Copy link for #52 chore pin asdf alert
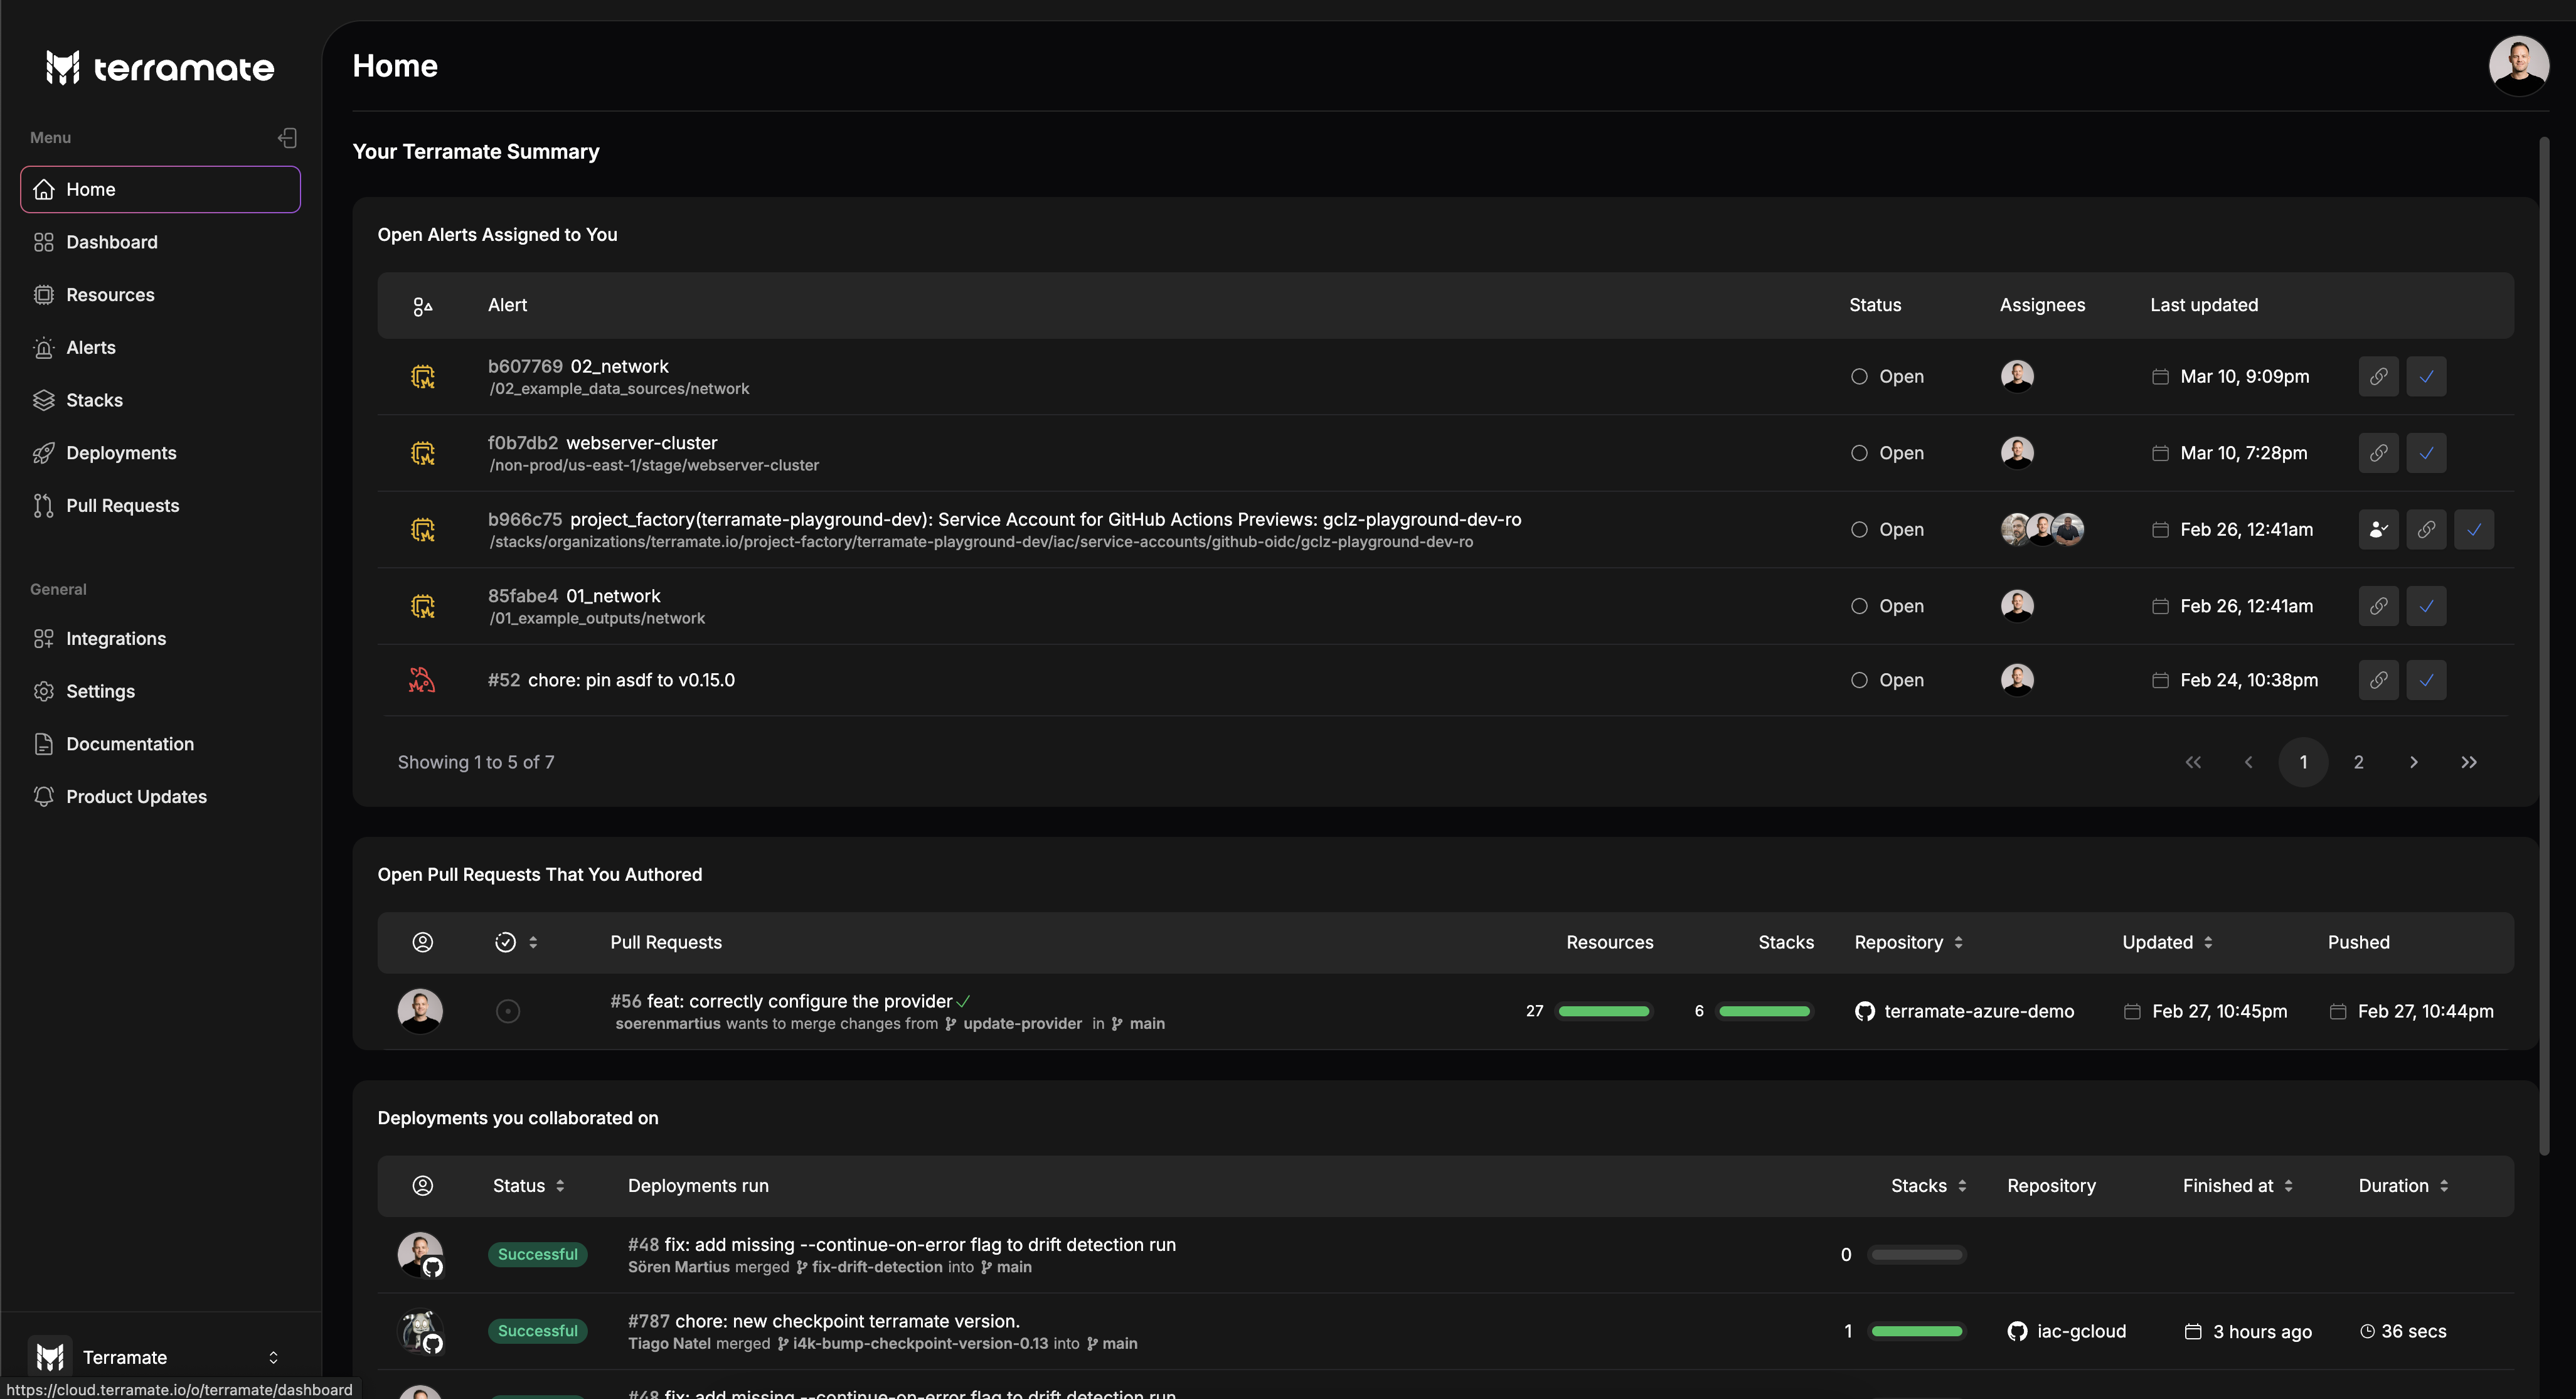This screenshot has width=2576, height=1399. click(x=2378, y=680)
